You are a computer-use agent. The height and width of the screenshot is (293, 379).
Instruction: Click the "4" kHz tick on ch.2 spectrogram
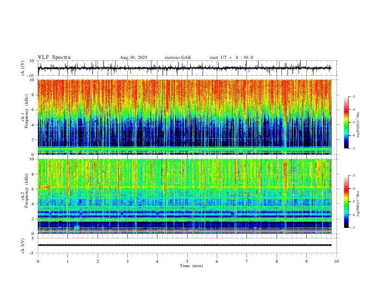[x=33, y=204]
